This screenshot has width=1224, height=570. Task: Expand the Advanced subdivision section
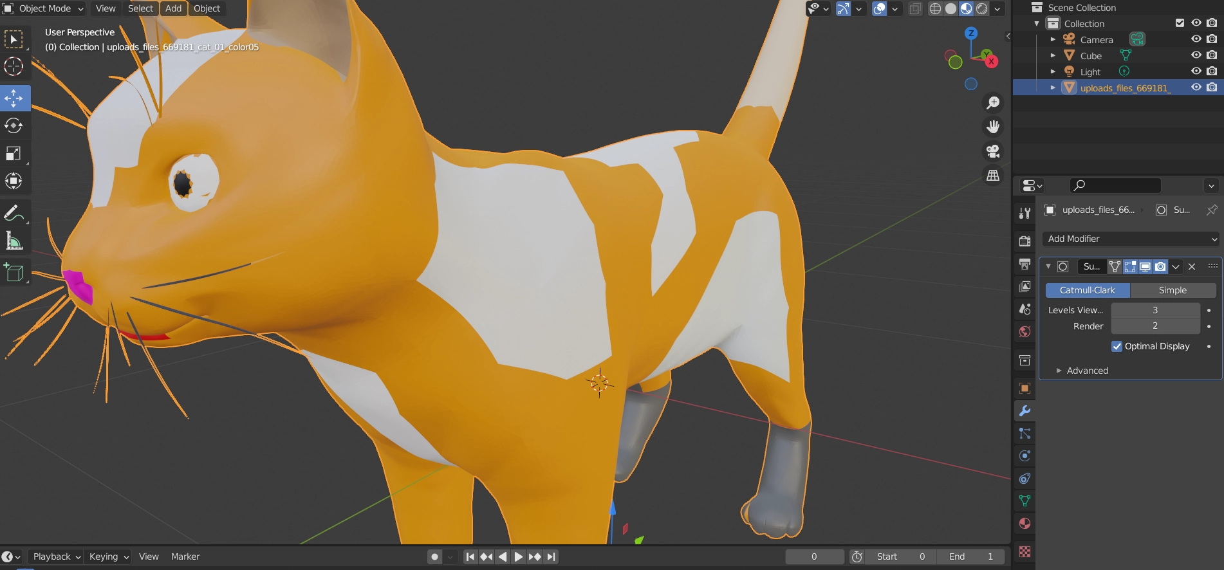pyautogui.click(x=1087, y=371)
